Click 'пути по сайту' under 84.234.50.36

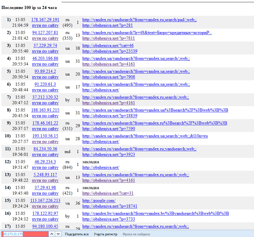click(x=45, y=155)
